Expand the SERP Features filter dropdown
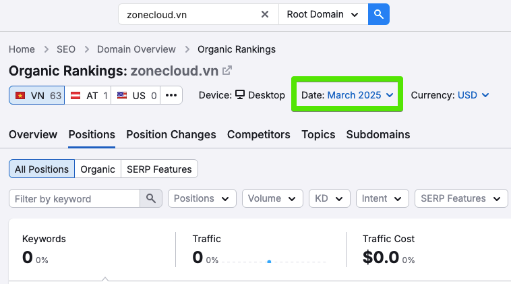511x284 pixels. (461, 198)
